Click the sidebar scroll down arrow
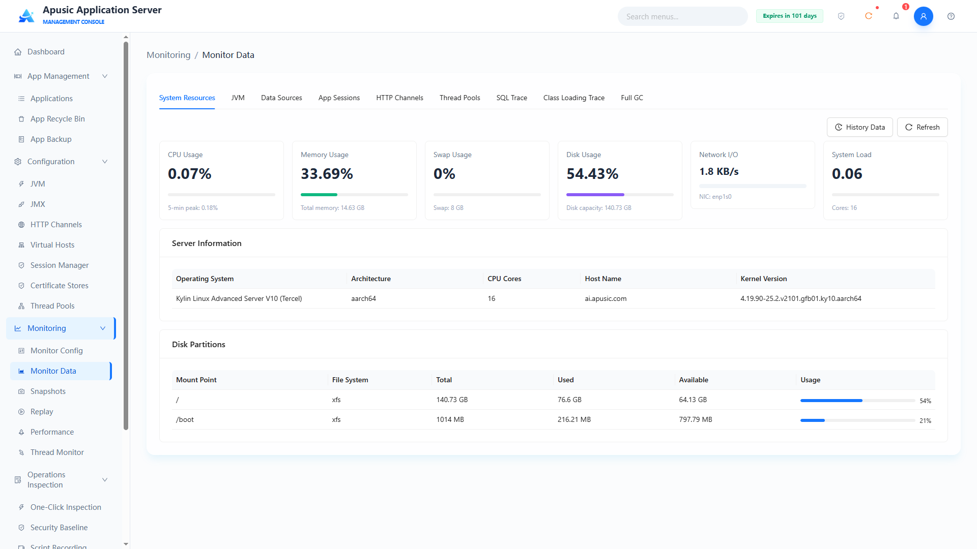977x549 pixels. (126, 544)
